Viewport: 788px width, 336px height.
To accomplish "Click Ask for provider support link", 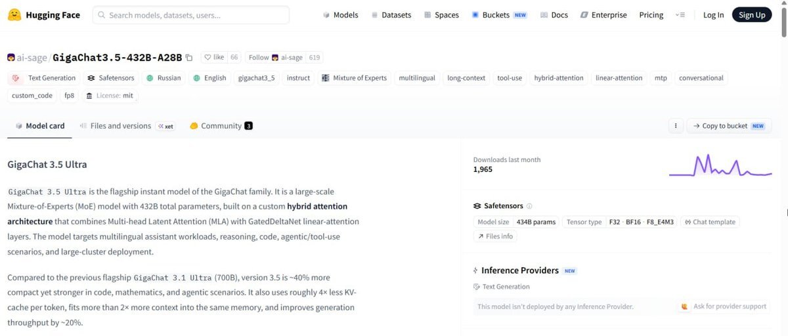I will [724, 306].
